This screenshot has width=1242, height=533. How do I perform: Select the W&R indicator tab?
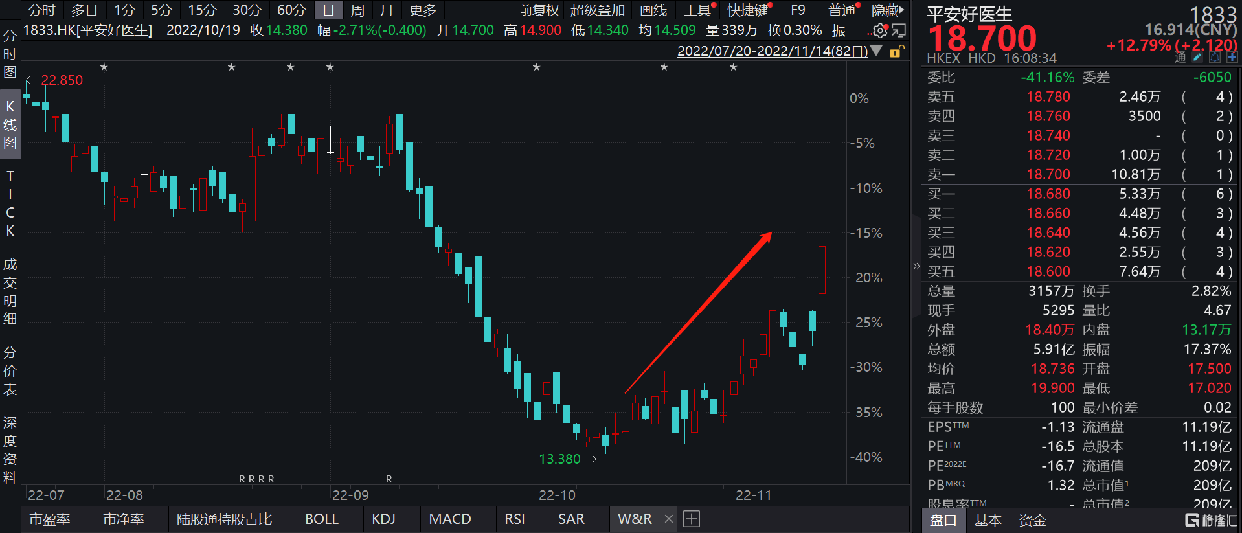pos(635,519)
